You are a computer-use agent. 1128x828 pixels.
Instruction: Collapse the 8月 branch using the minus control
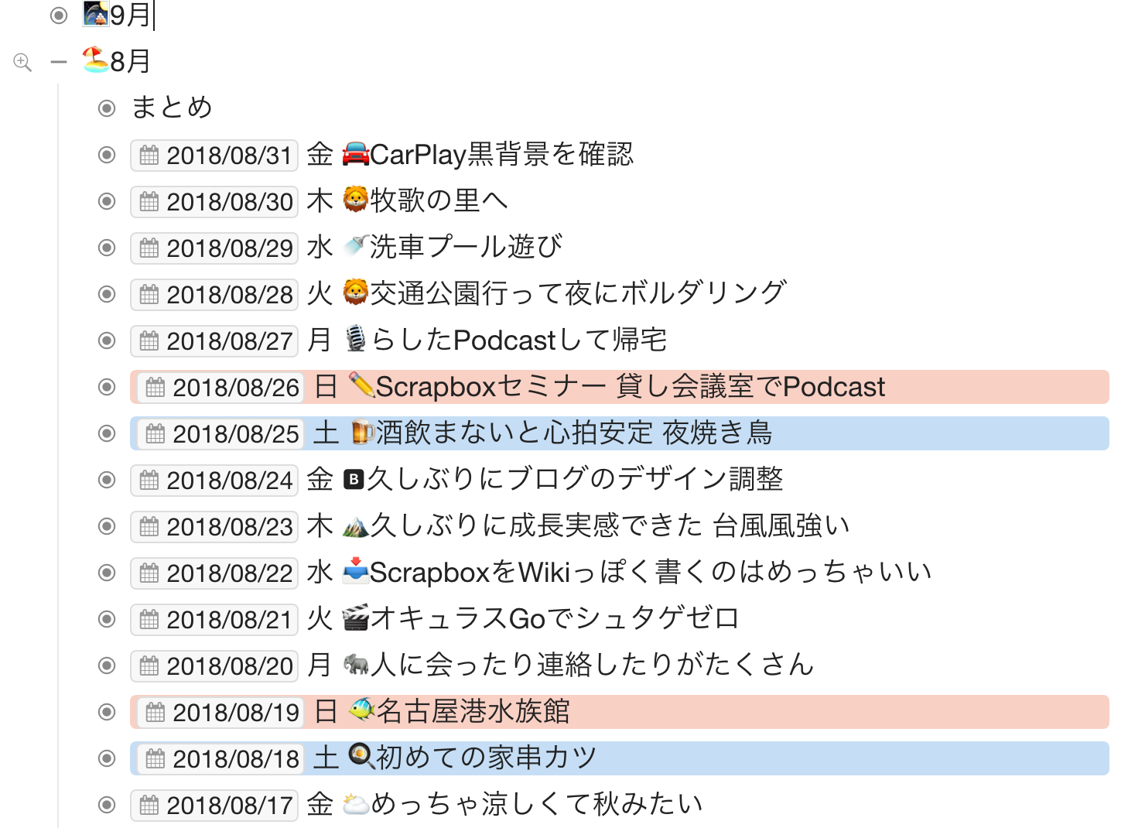coord(59,61)
